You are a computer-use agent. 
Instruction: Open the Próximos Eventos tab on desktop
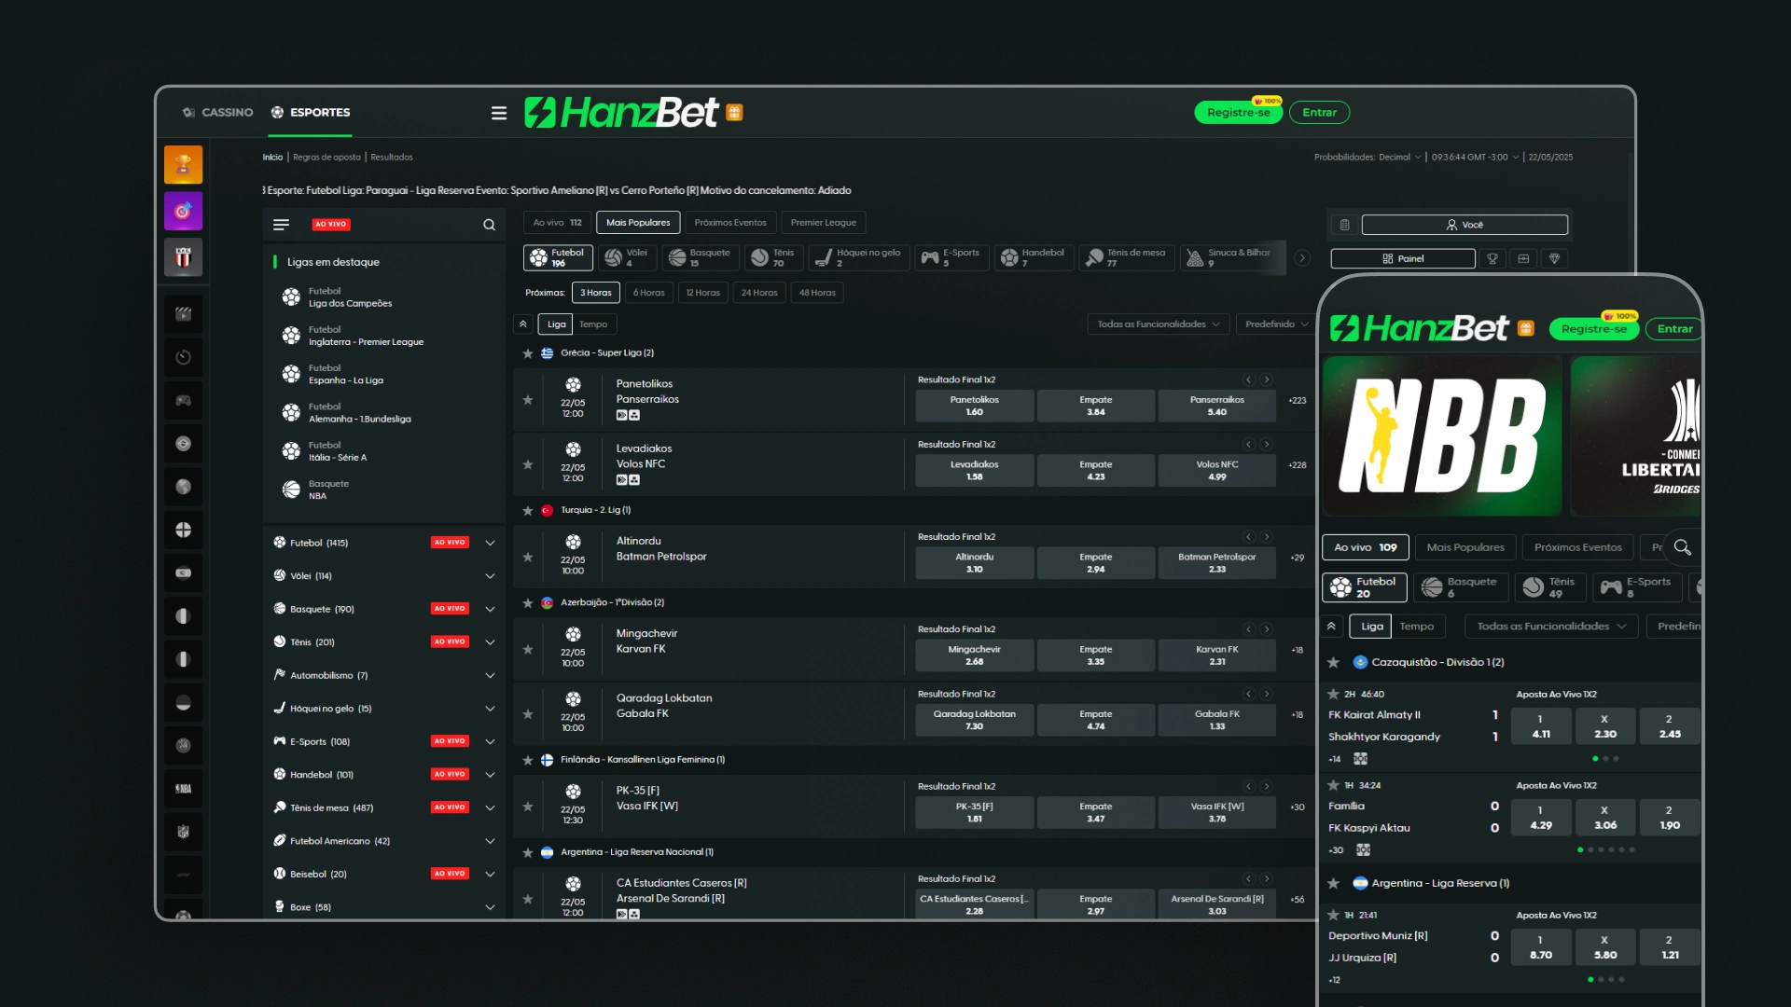(730, 223)
